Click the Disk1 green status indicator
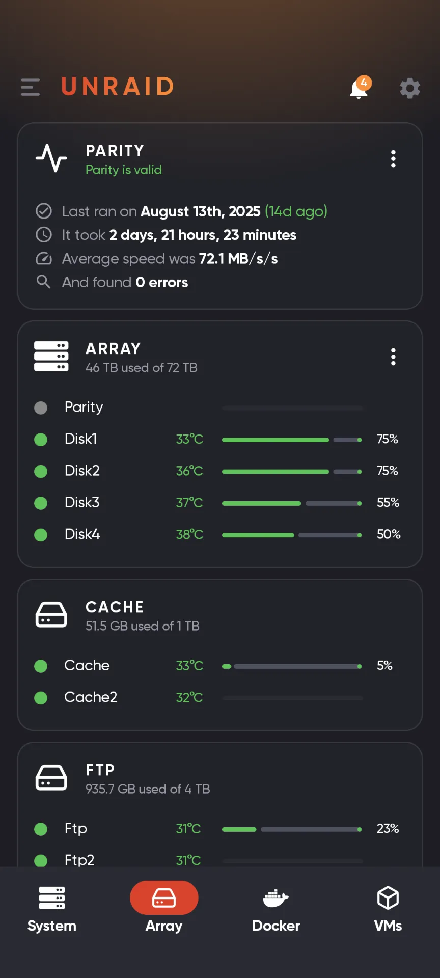 [x=41, y=439]
